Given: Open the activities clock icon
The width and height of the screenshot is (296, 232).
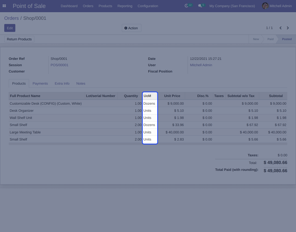Looking at the screenshot, I should pos(187,6).
